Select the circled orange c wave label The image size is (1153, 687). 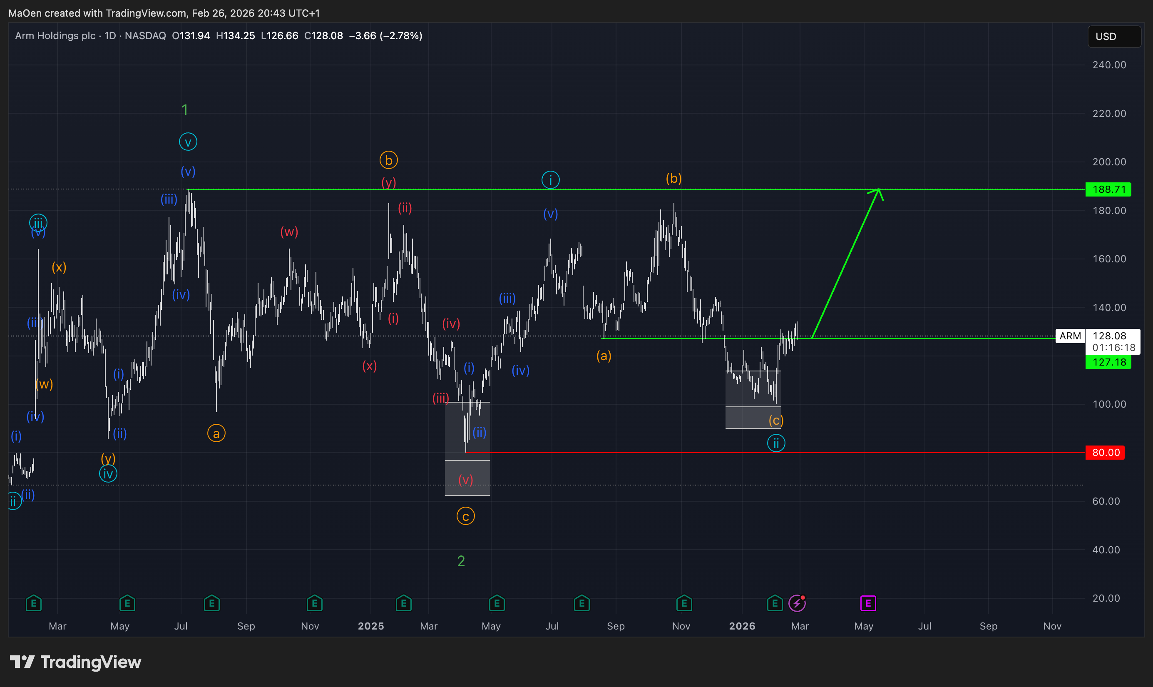(x=465, y=517)
